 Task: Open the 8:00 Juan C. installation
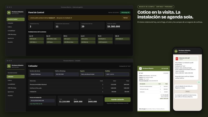tap(71, 39)
